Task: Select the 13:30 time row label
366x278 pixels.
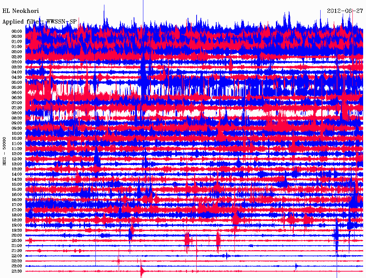Action: (17, 169)
